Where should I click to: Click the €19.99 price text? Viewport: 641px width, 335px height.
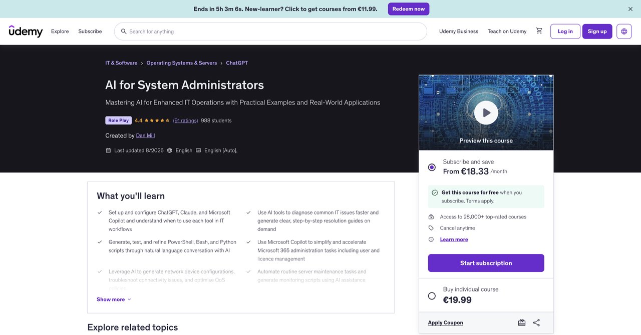[x=457, y=300]
